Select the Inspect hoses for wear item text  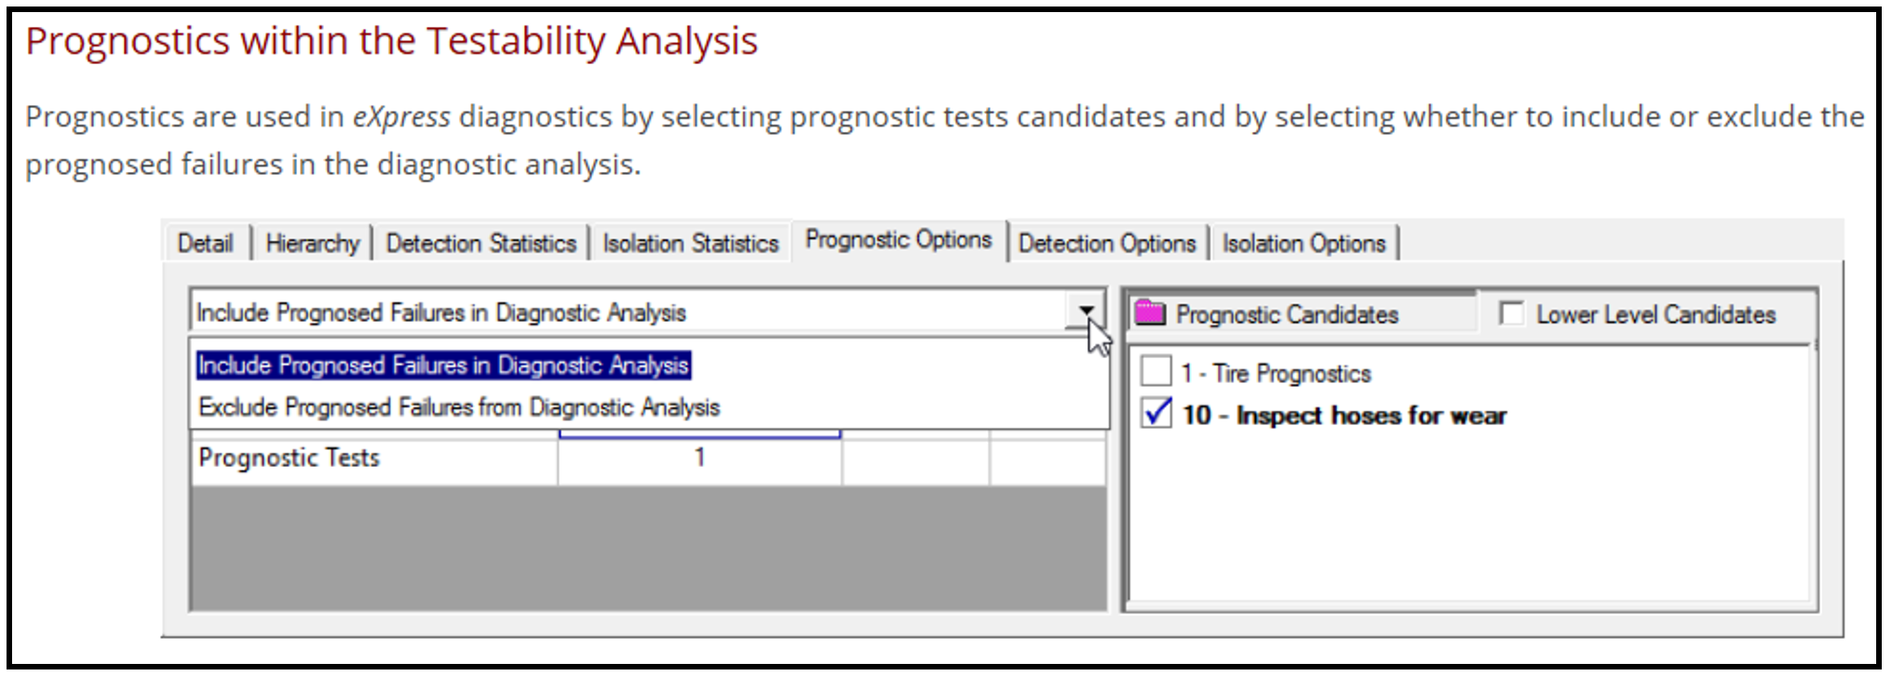(x=1344, y=416)
